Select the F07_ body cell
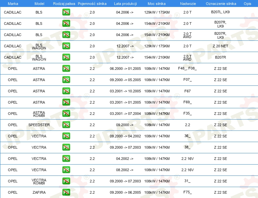Screen dimensions: 258x198 coord(187,79)
